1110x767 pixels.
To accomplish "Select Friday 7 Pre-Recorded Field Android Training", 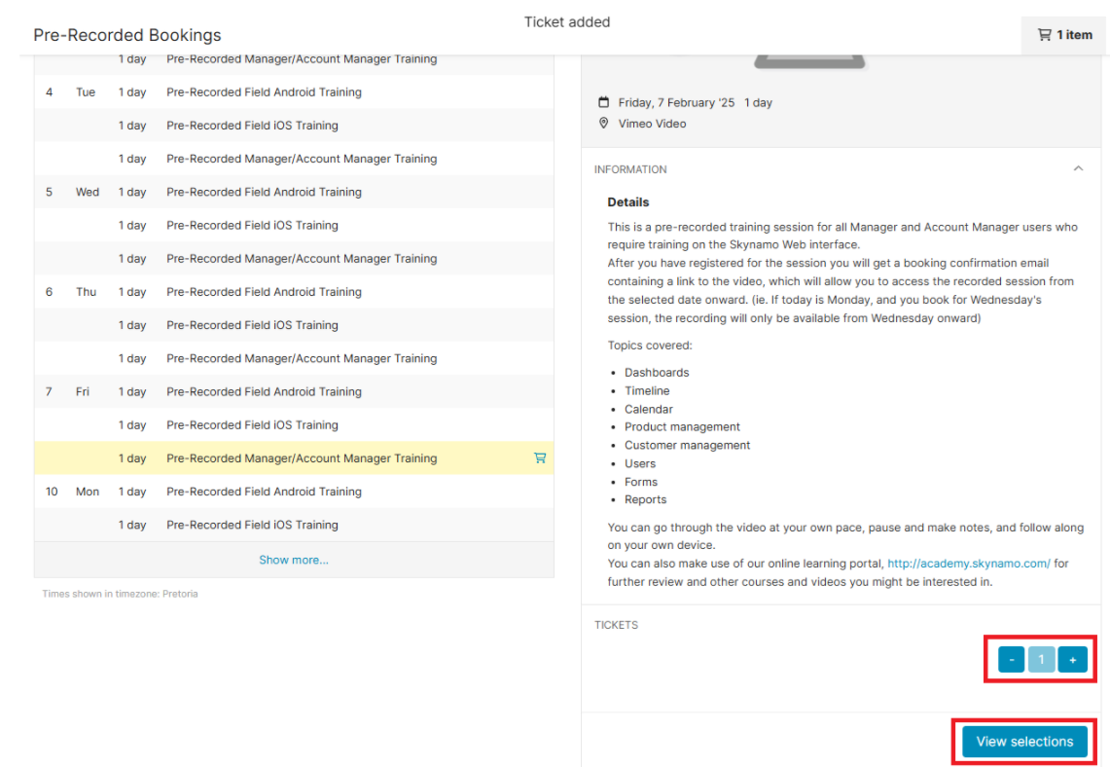I will click(x=264, y=392).
